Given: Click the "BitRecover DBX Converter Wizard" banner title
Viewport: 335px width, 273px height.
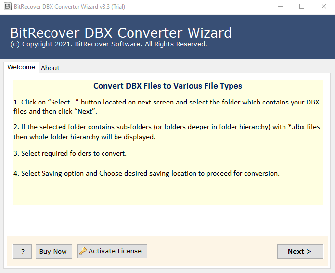Looking at the screenshot, I should pyautogui.click(x=121, y=33).
